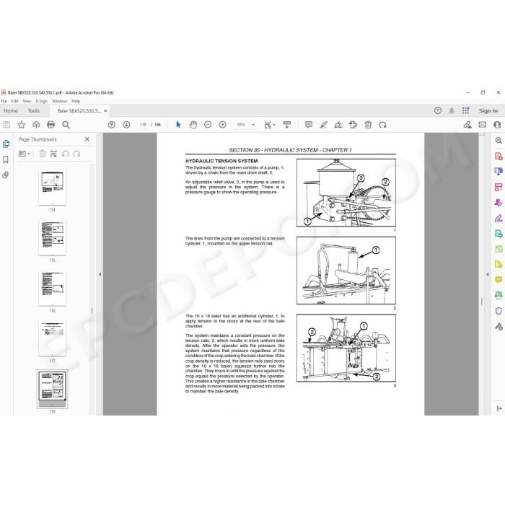Add a sticky note comment
This screenshot has width=505, height=505.
[x=309, y=125]
